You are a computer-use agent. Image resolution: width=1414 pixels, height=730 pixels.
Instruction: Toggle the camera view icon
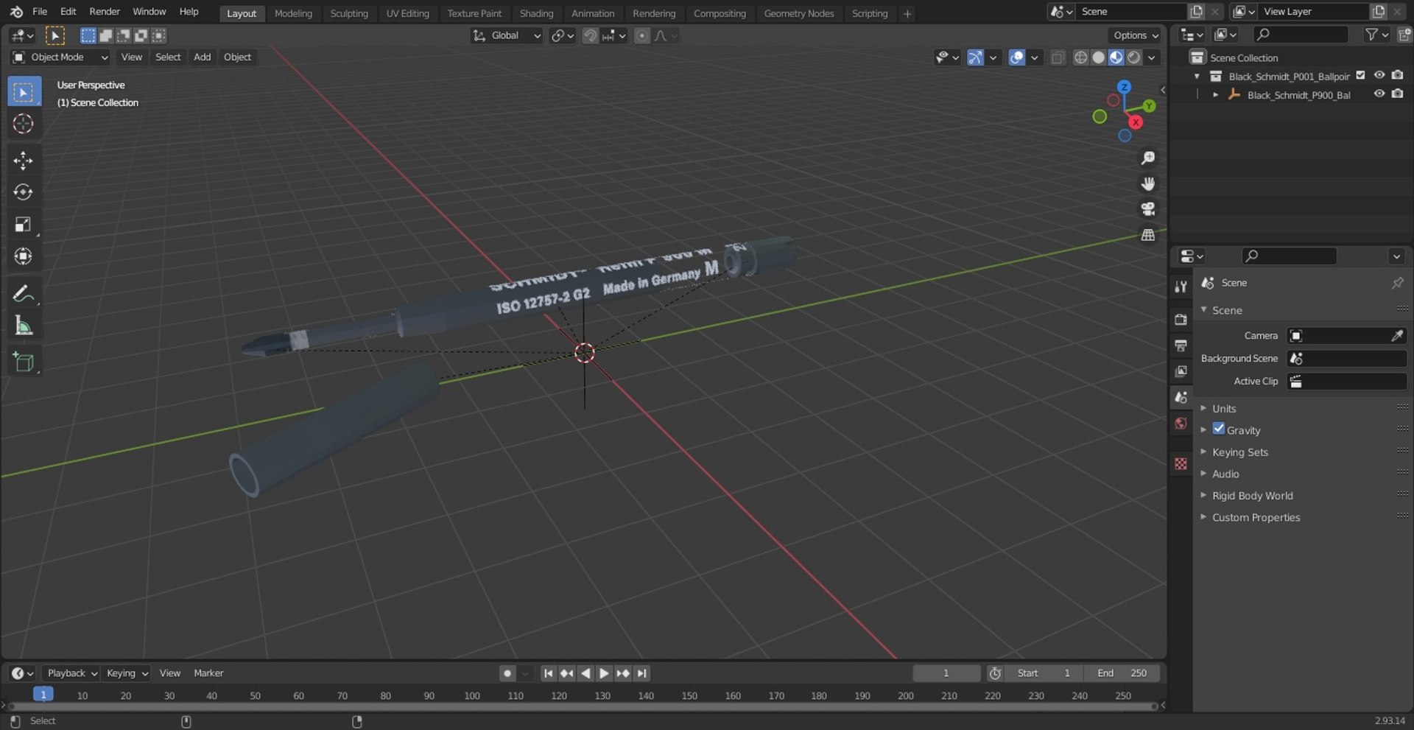(1147, 209)
